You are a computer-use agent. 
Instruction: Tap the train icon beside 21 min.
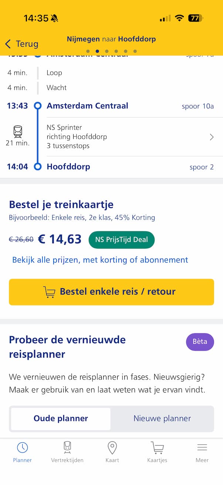coord(17,131)
